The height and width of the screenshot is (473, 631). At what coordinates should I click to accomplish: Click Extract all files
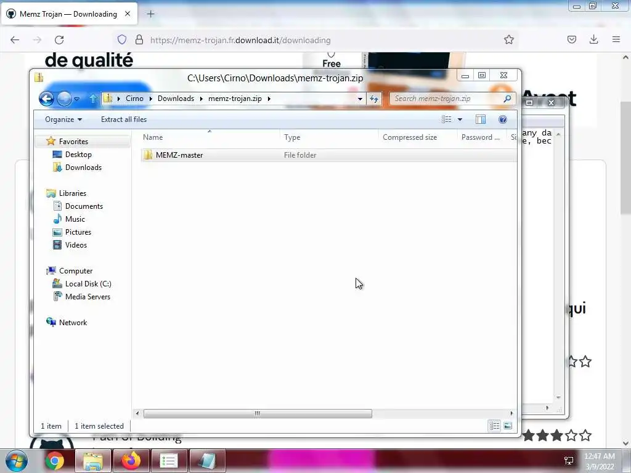point(124,119)
